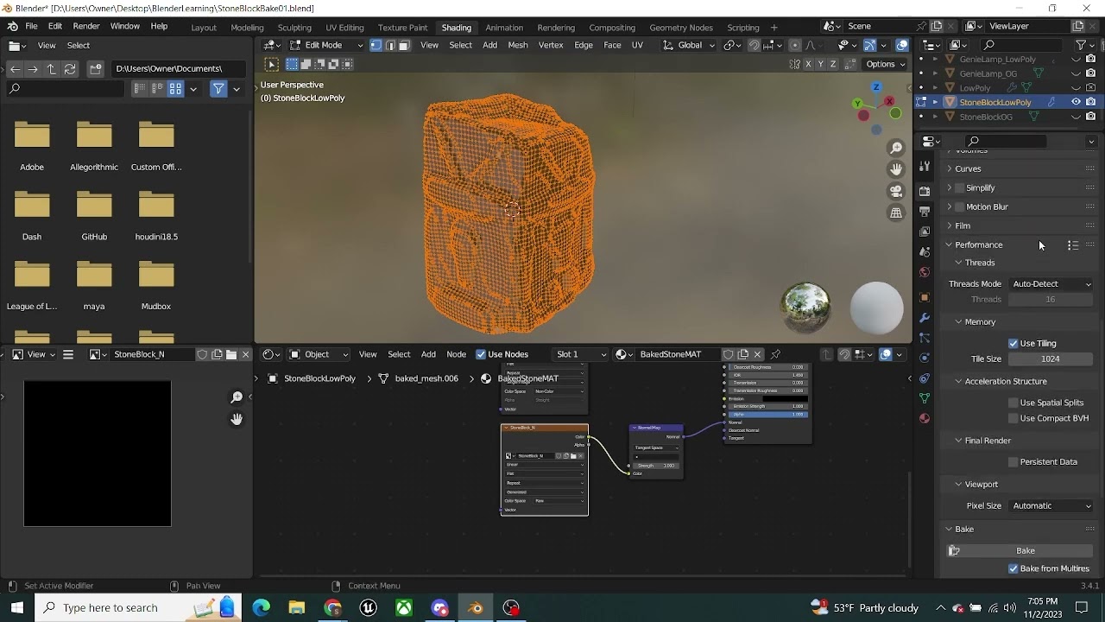Select vertex selection mode
This screenshot has height=622, width=1105.
(376, 45)
